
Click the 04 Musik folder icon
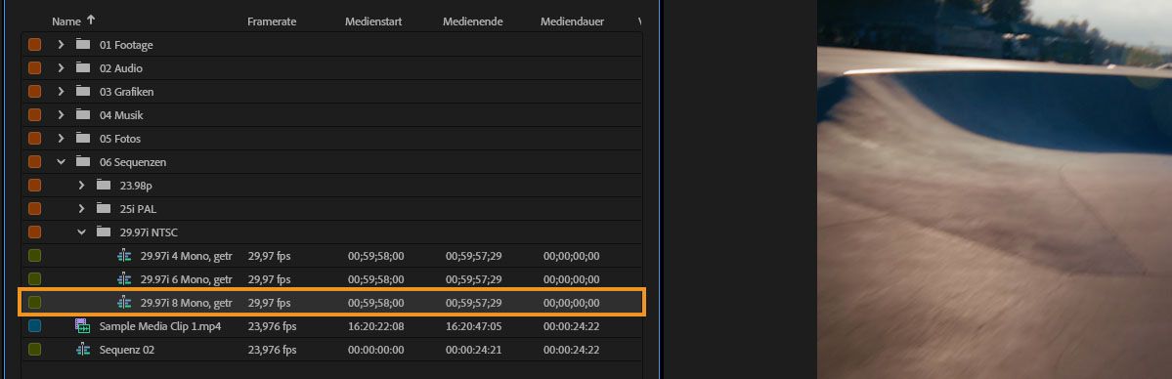point(83,115)
